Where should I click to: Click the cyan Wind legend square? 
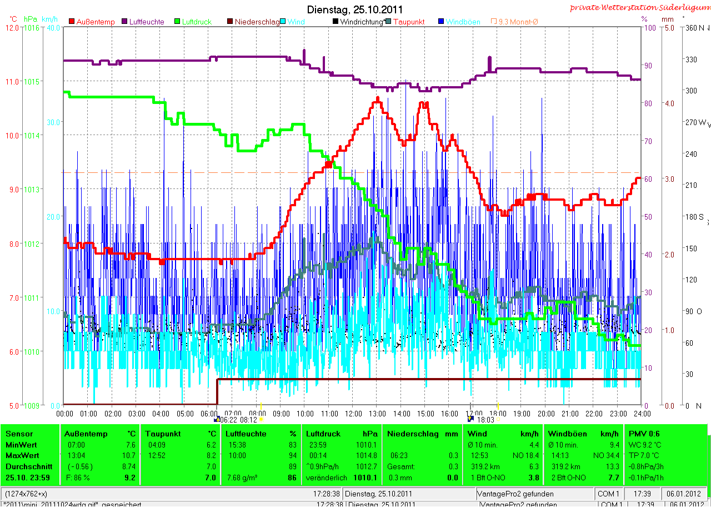(283, 22)
